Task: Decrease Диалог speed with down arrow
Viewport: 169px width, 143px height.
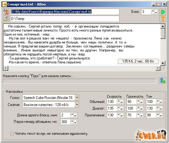Action: (122, 108)
